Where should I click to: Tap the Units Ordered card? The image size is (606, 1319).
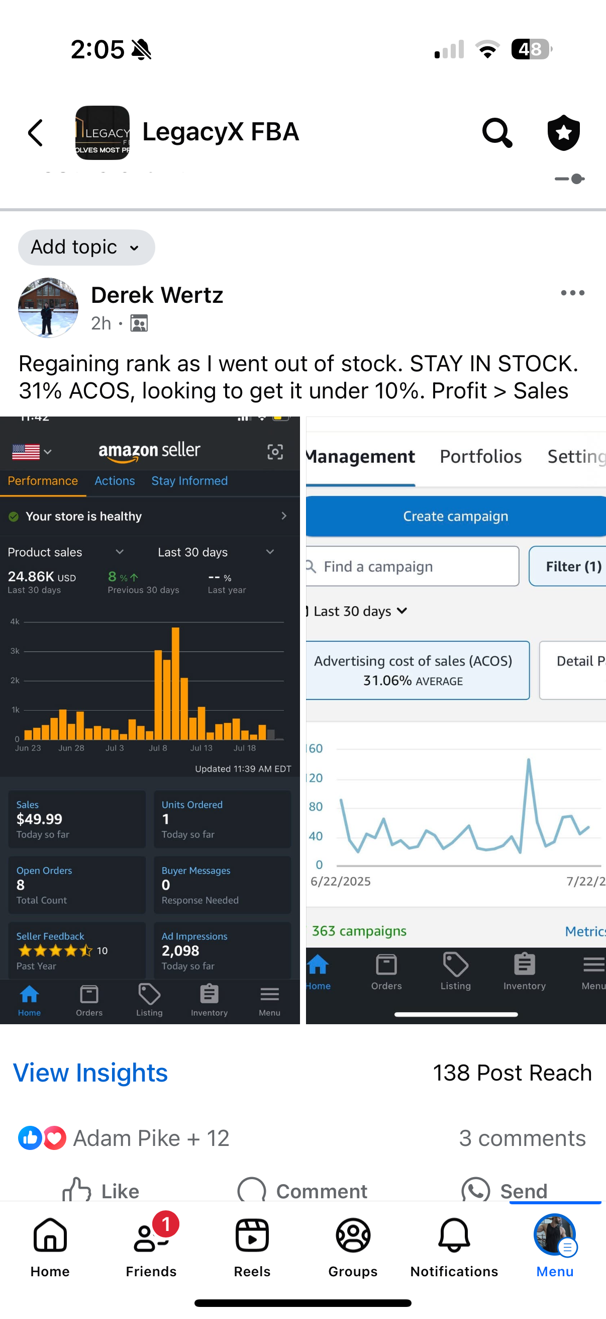click(x=223, y=819)
